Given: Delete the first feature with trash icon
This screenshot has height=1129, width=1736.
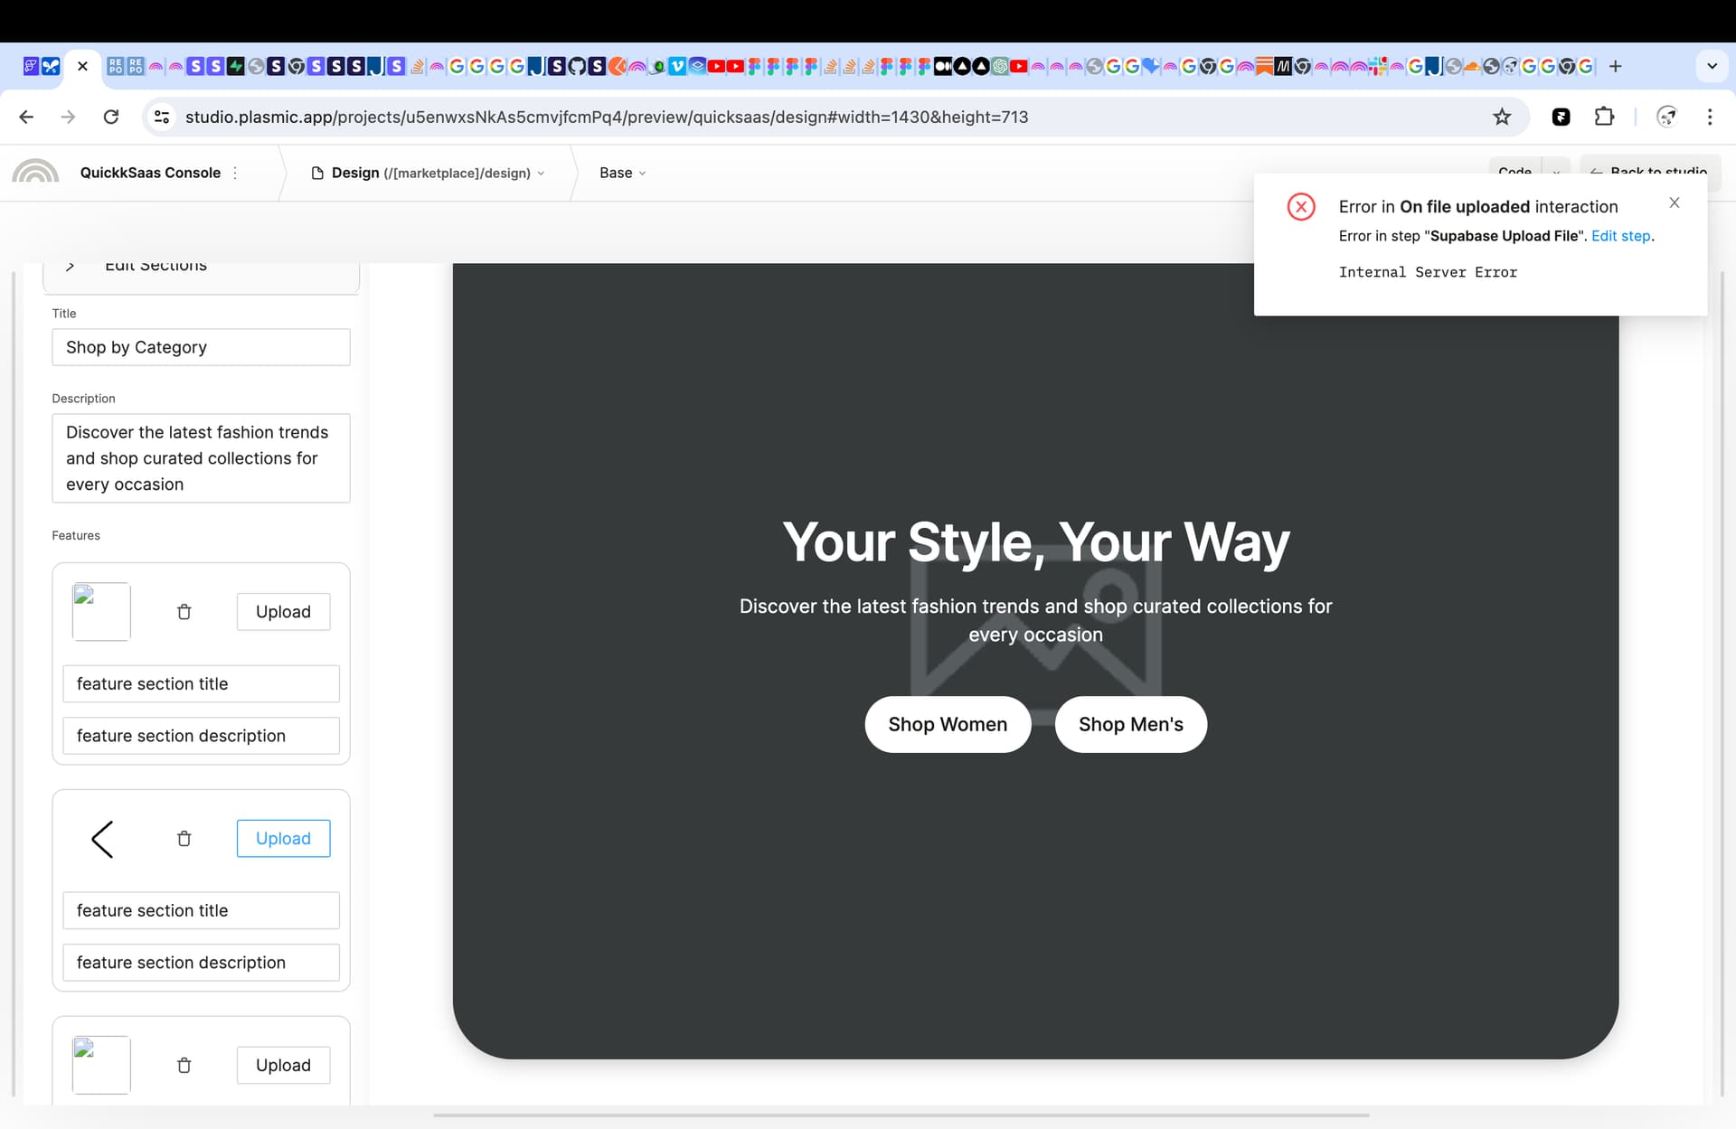Looking at the screenshot, I should point(184,612).
